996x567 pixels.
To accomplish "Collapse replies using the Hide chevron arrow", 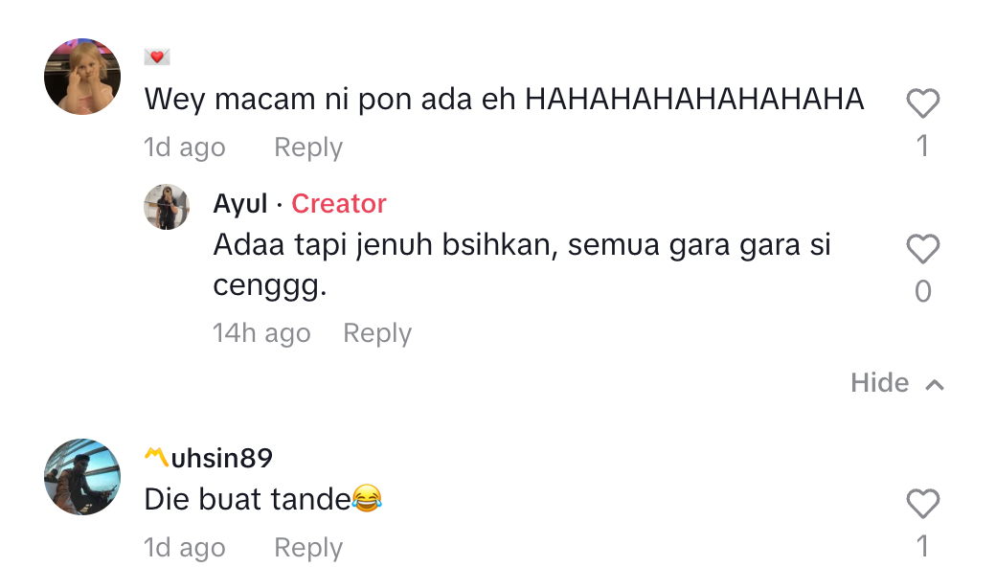I will pos(935,384).
